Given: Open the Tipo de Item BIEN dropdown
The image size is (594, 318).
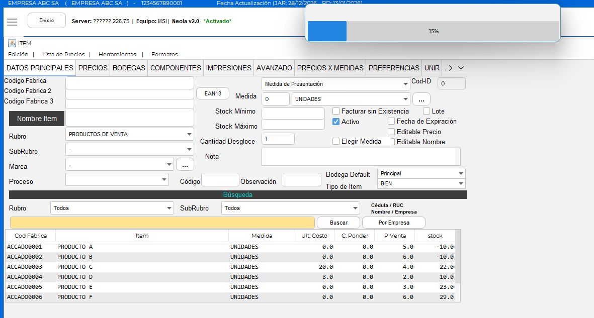Looking at the screenshot, I should [x=421, y=184].
